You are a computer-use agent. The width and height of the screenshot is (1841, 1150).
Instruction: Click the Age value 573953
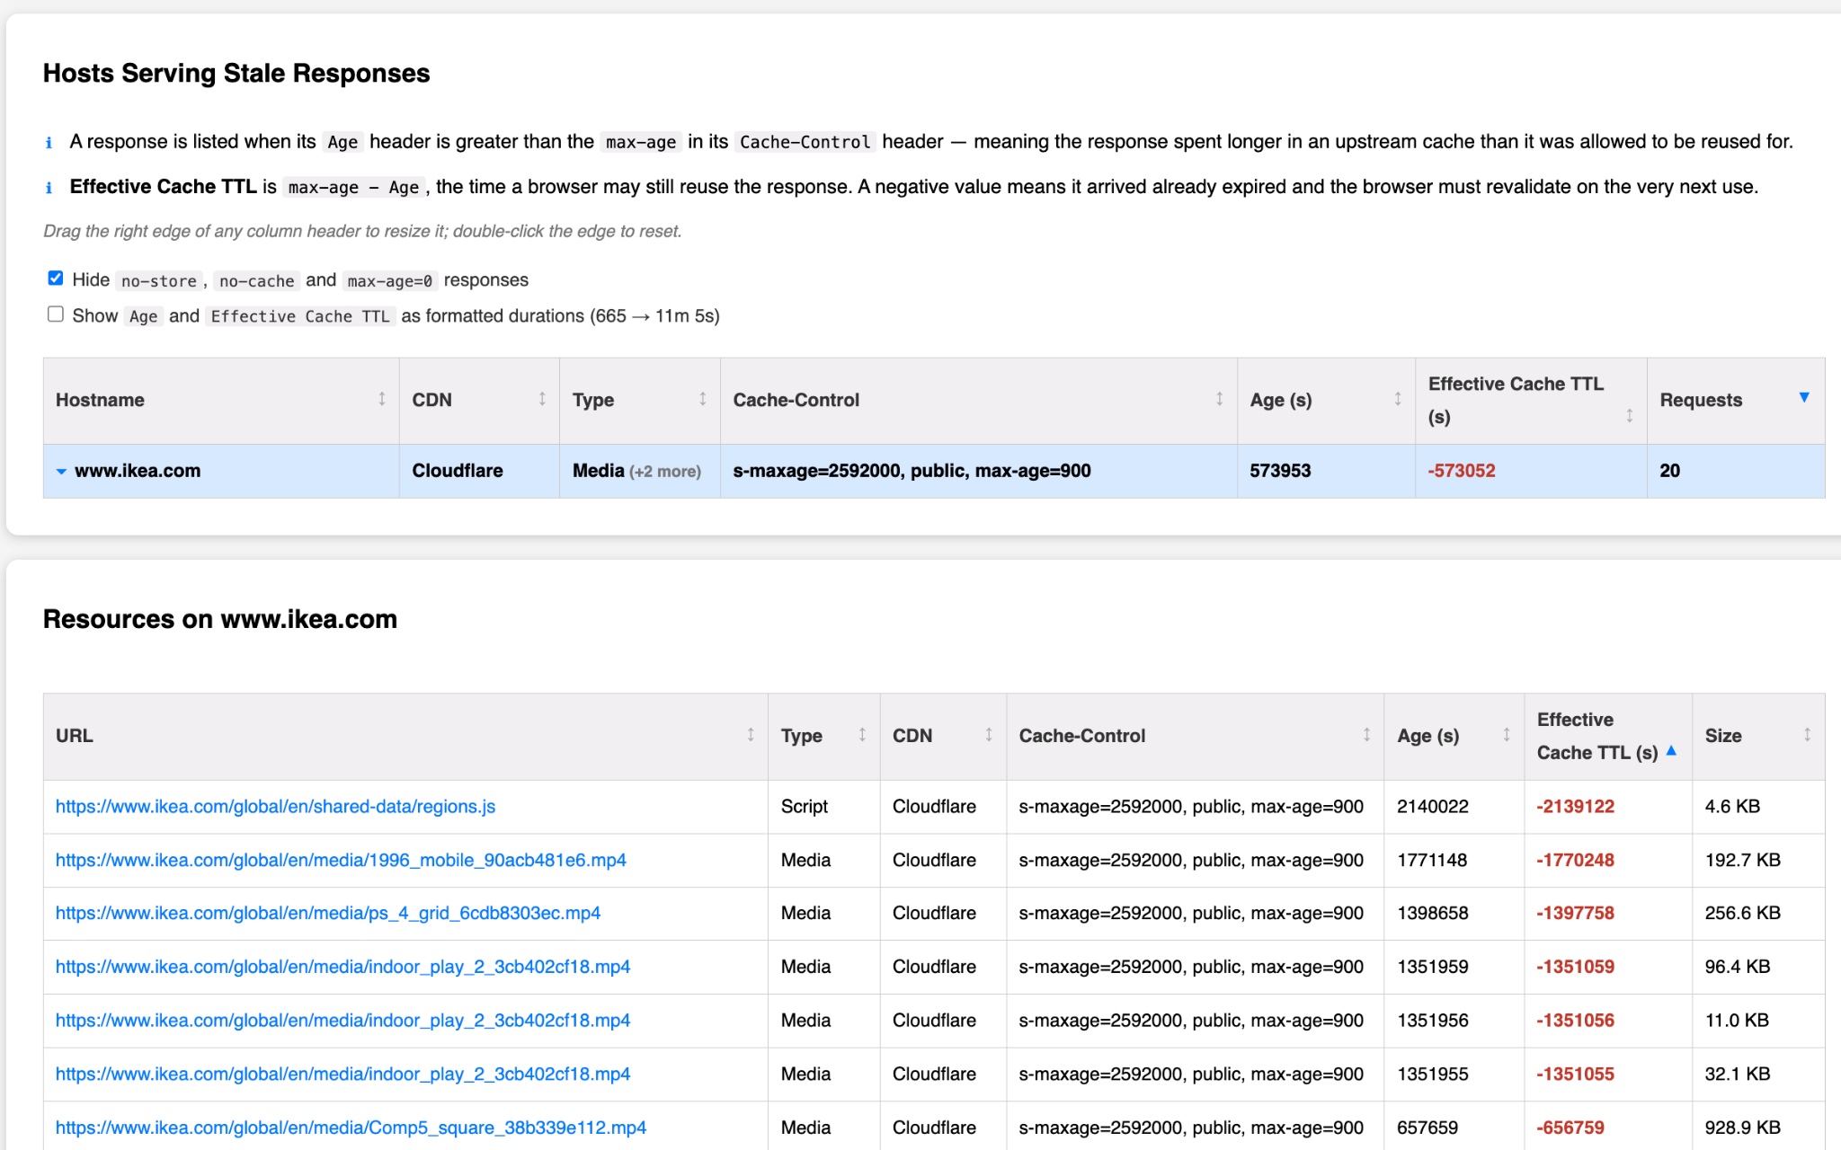pos(1280,471)
